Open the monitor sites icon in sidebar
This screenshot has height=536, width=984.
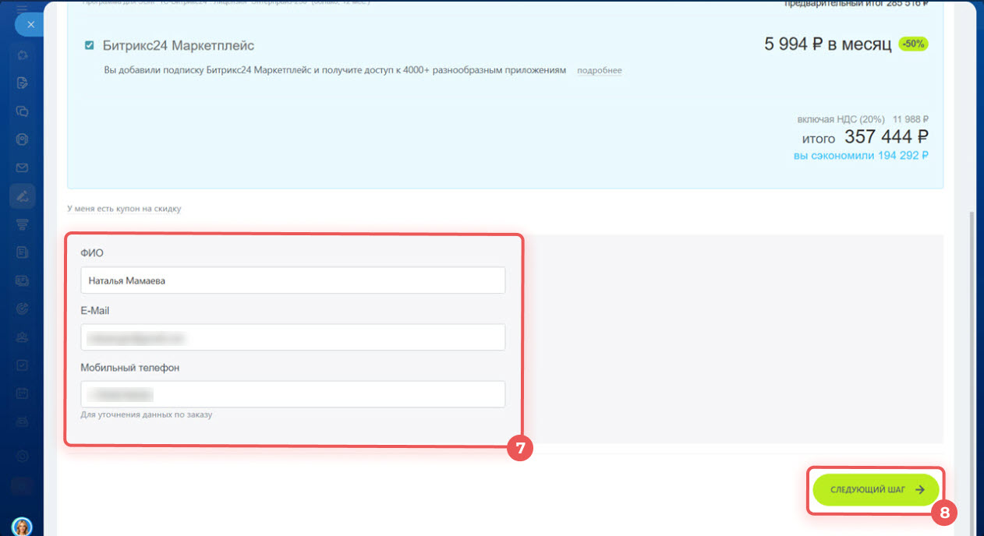pos(22,280)
